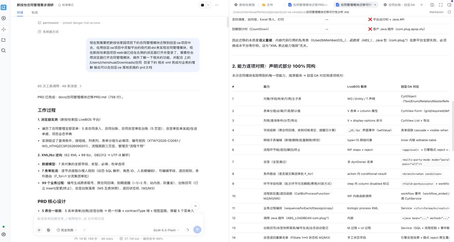Viewport: 454px width, 242px height.
Task: Click the magic wand enhance icon
Action: point(84,230)
